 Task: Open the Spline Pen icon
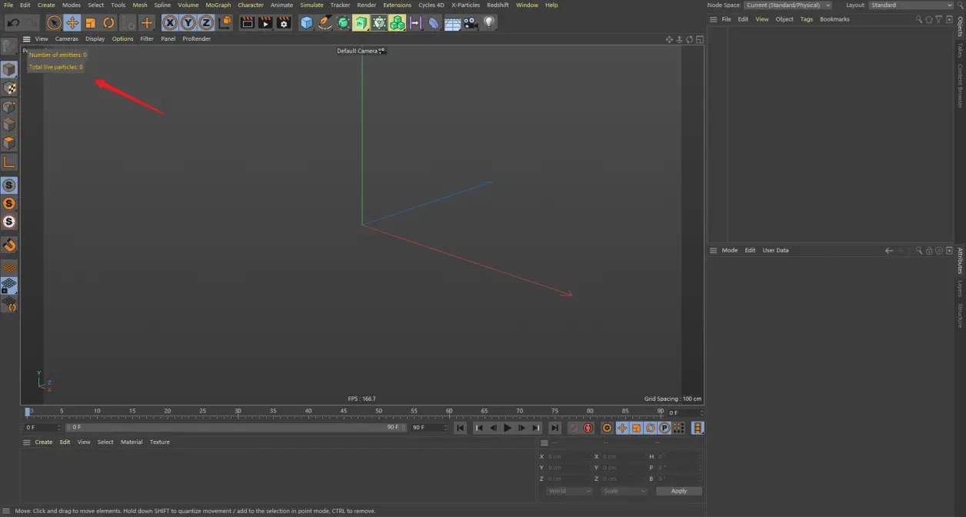(x=324, y=22)
